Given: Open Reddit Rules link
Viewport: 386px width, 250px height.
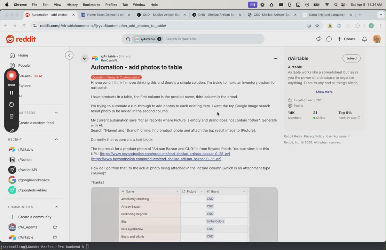Looking at the screenshot, I should [x=293, y=136].
